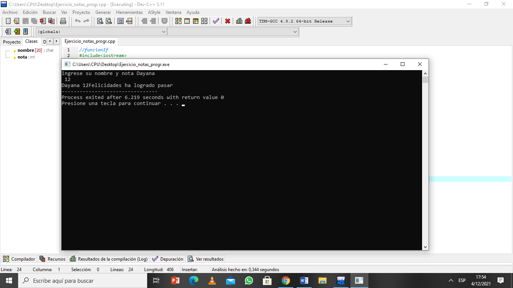Click Dev-C++ taskbar icon
Screen dimensions: 513x288
(341, 280)
